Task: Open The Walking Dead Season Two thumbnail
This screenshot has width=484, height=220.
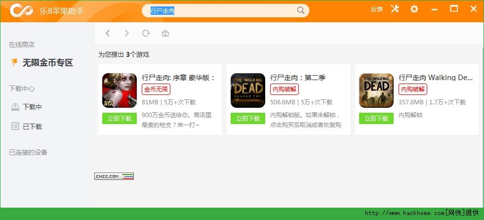Action: pyautogui.click(x=248, y=90)
